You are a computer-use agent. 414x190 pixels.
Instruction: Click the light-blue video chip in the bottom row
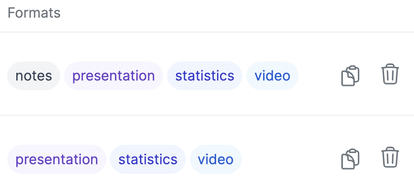point(216,159)
